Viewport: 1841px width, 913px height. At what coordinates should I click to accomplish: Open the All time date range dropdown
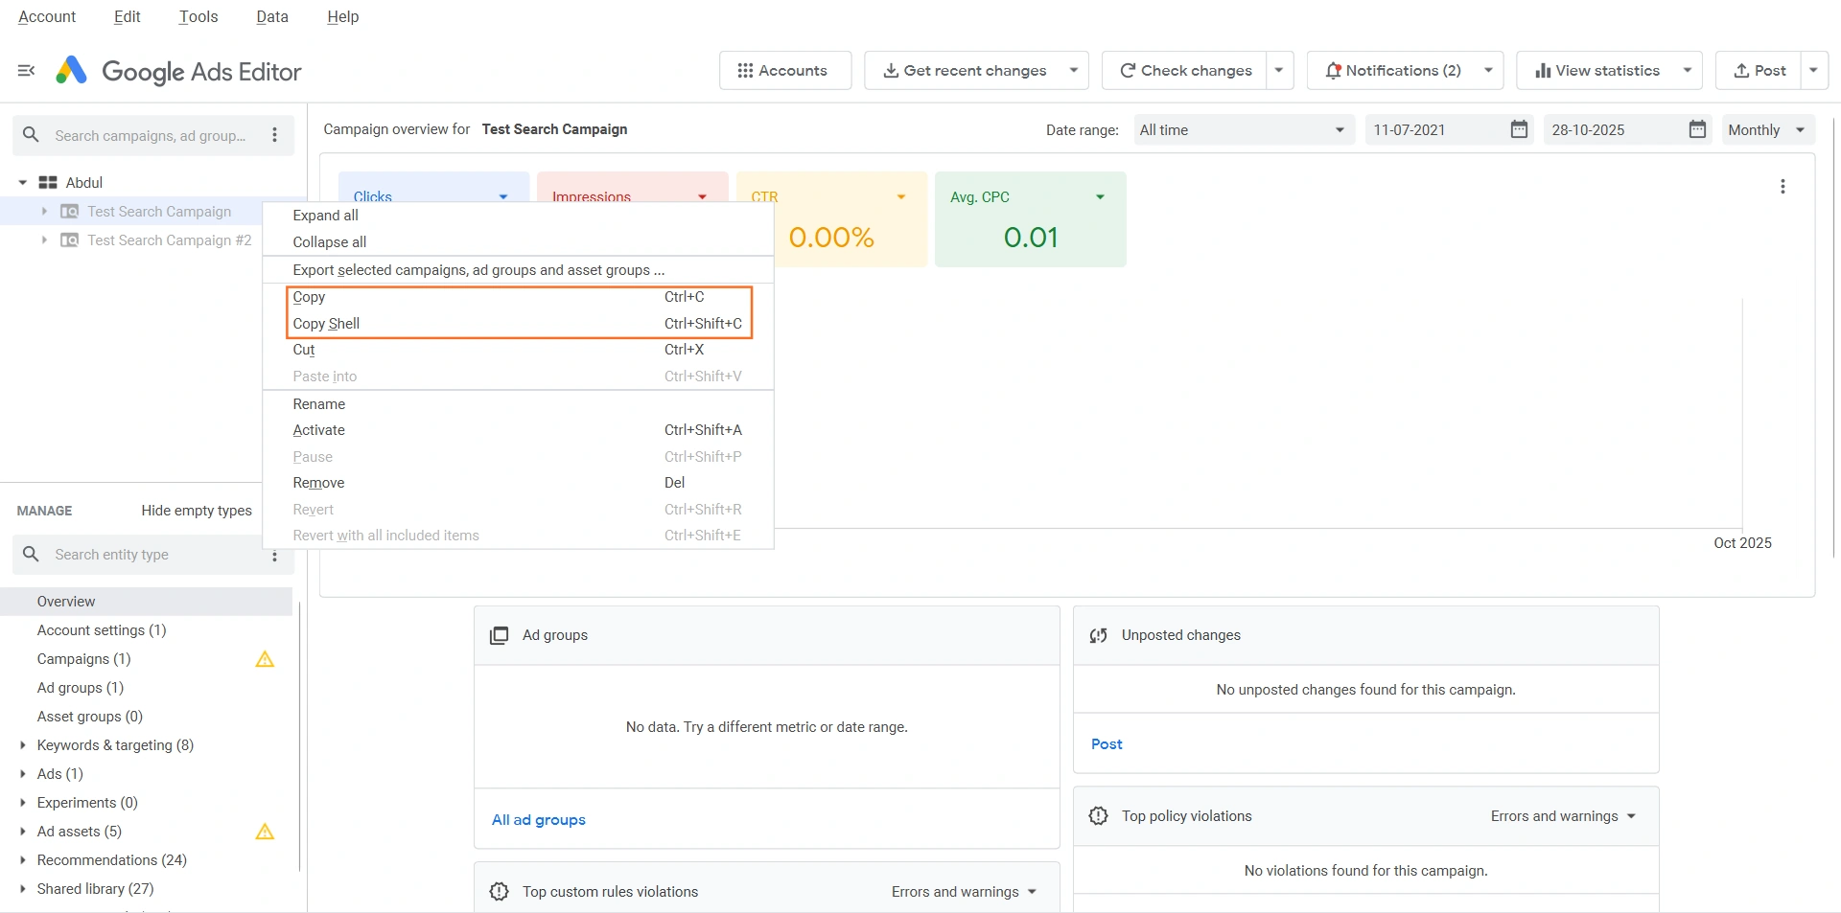click(1244, 130)
